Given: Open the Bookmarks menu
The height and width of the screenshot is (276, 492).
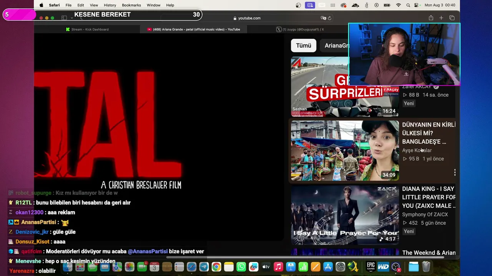Looking at the screenshot, I should [x=131, y=5].
